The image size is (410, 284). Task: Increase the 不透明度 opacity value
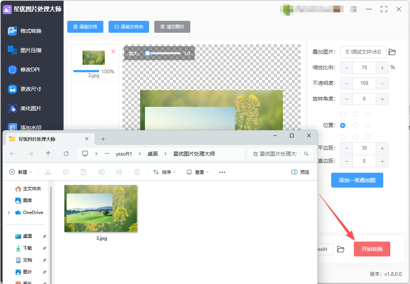tap(382, 83)
